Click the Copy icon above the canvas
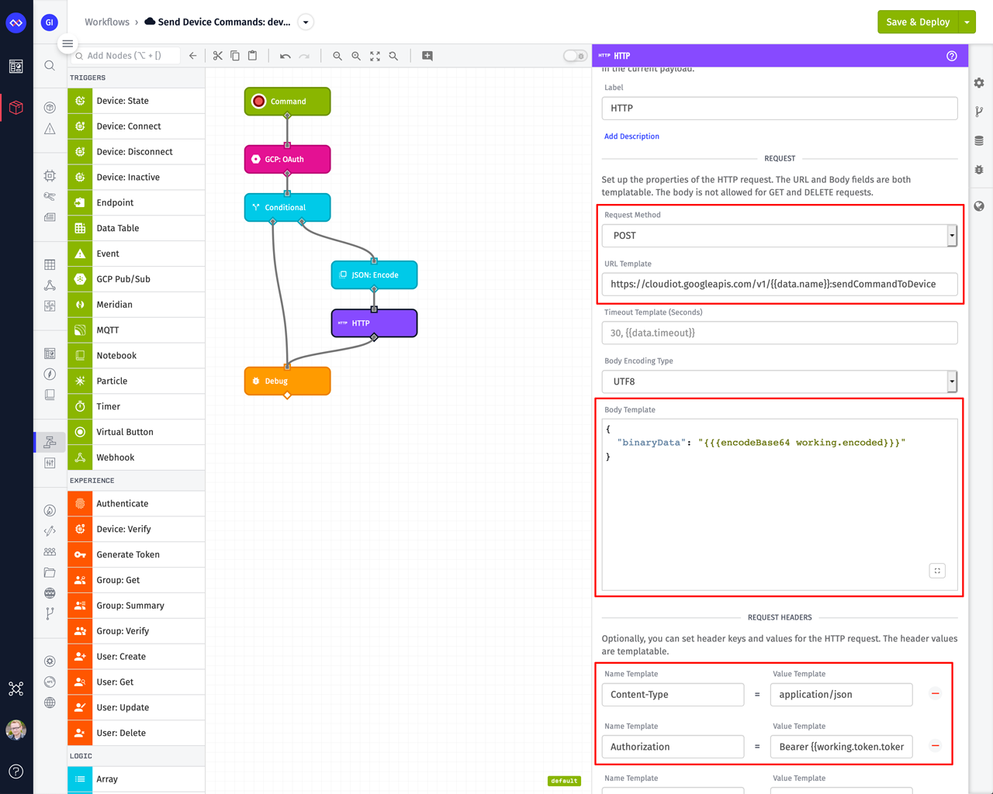 tap(235, 56)
